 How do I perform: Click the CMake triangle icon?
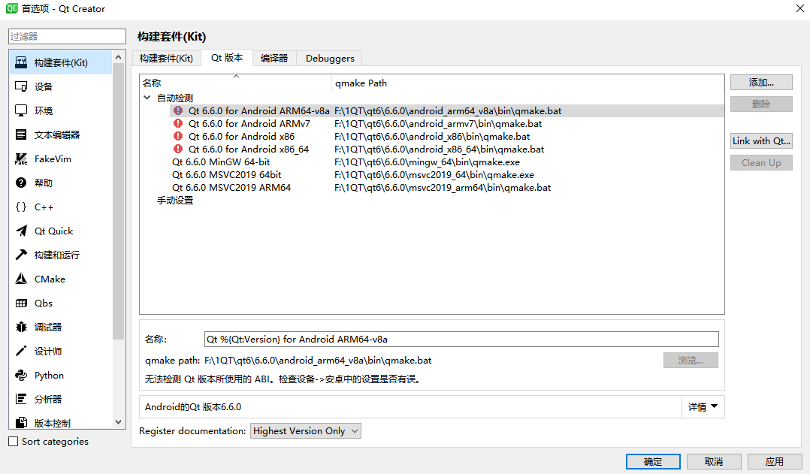21,279
